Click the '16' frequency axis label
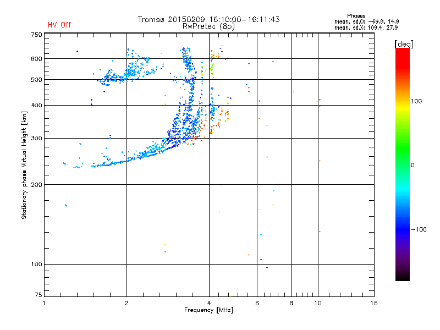Screen dimensions: 440x330 (x=374, y=304)
